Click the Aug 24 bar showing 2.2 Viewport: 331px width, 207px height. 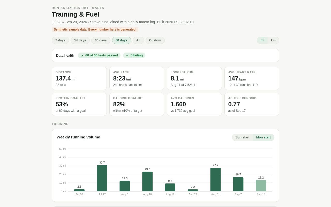click(193, 190)
